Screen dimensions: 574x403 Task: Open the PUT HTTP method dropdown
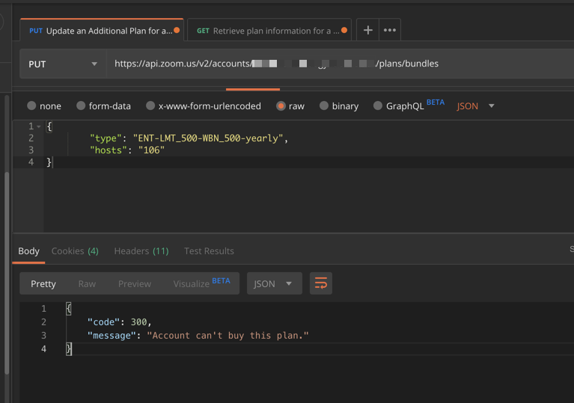pyautogui.click(x=63, y=64)
